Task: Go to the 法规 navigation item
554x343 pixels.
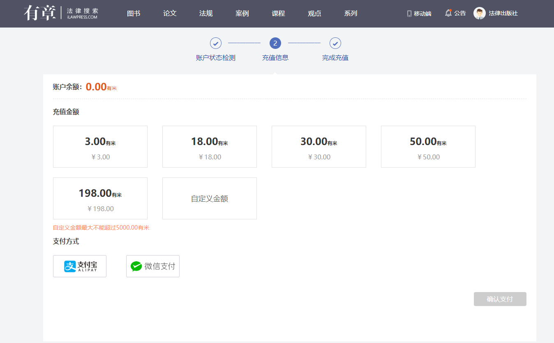Action: coord(206,14)
